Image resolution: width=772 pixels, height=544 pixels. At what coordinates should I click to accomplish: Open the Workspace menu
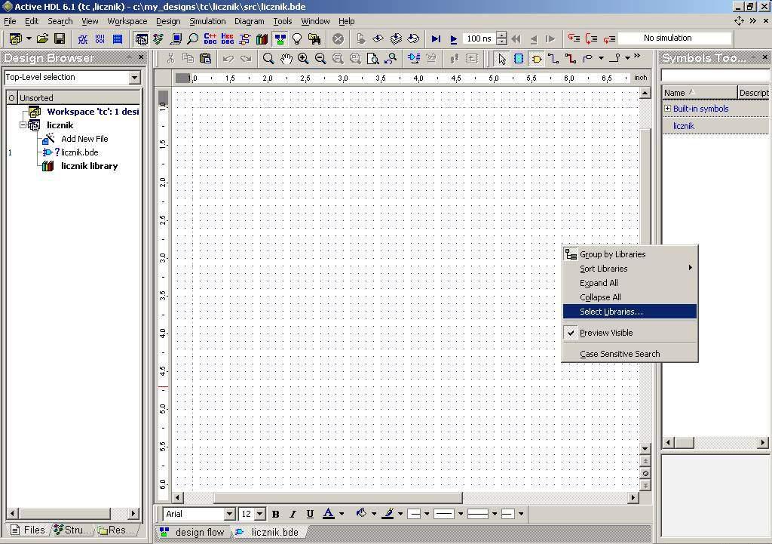coord(127,21)
